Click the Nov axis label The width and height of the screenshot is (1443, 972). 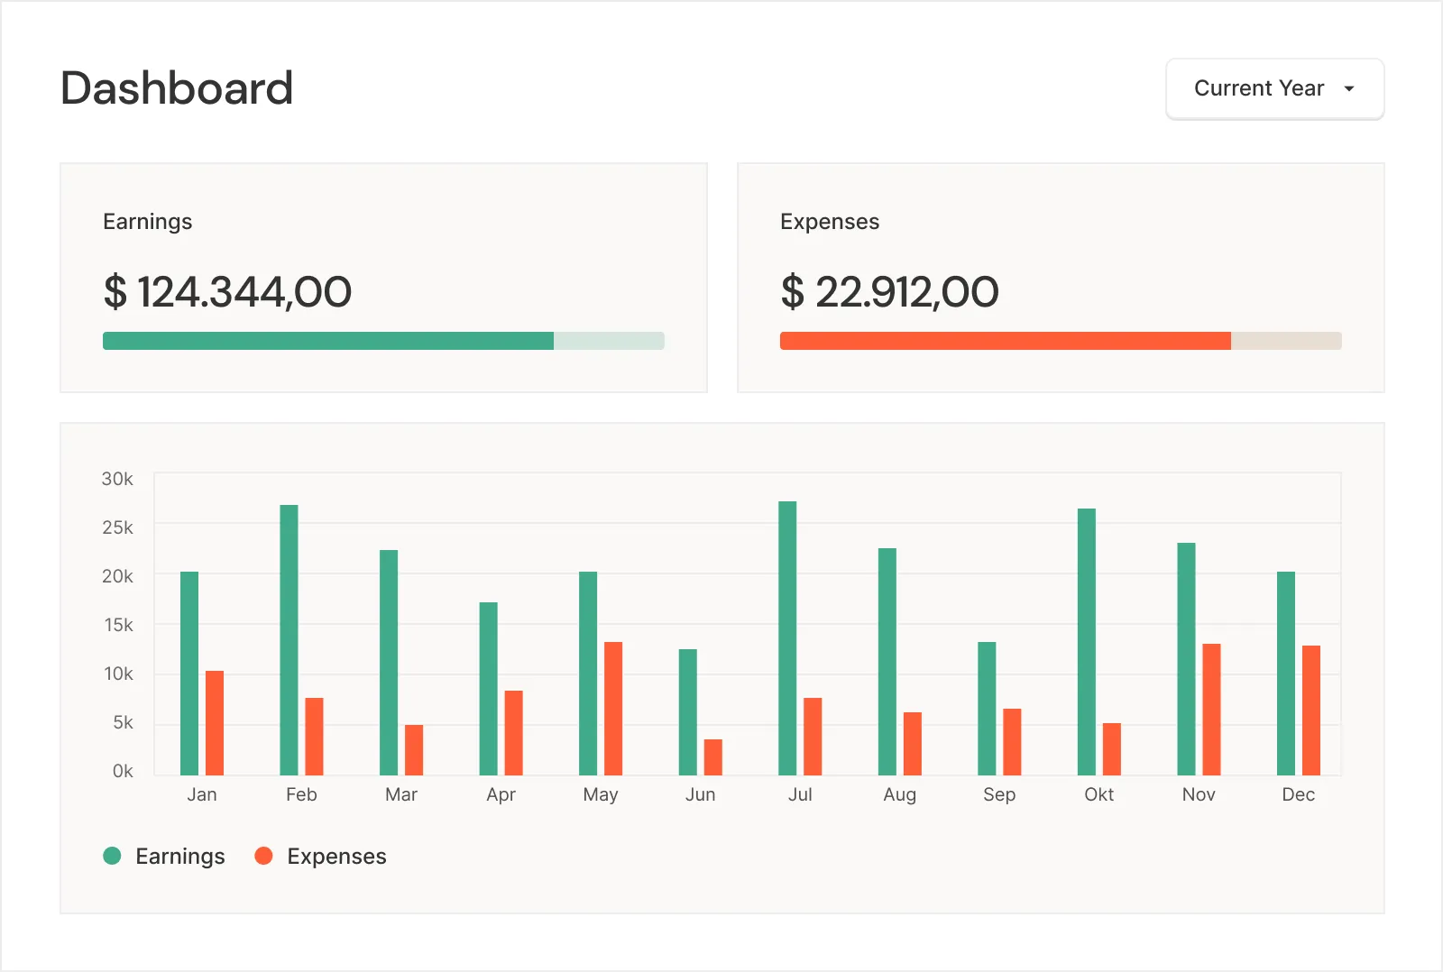1199,794
